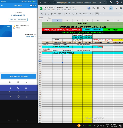This screenshot has height=128, width=123.
Task: Expand the name box dropdown arrow
Action: click(x=47, y=18)
